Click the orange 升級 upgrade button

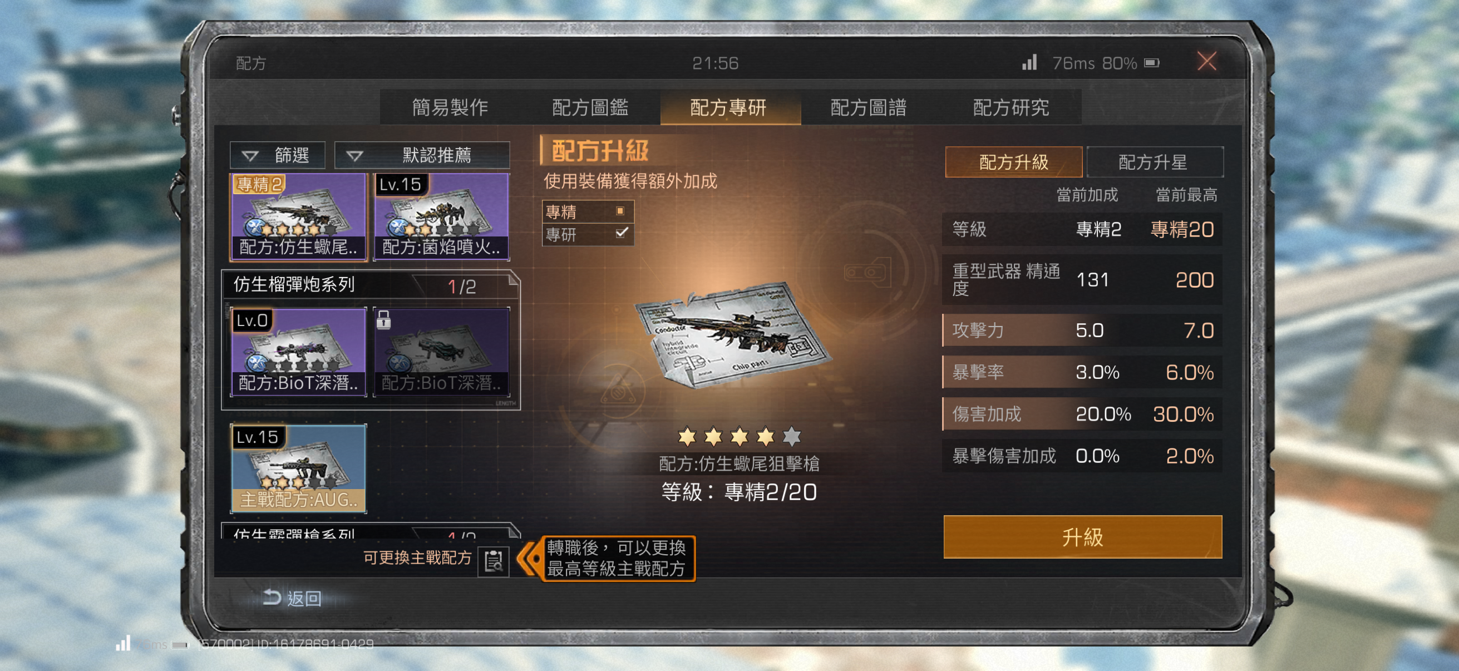1082,537
